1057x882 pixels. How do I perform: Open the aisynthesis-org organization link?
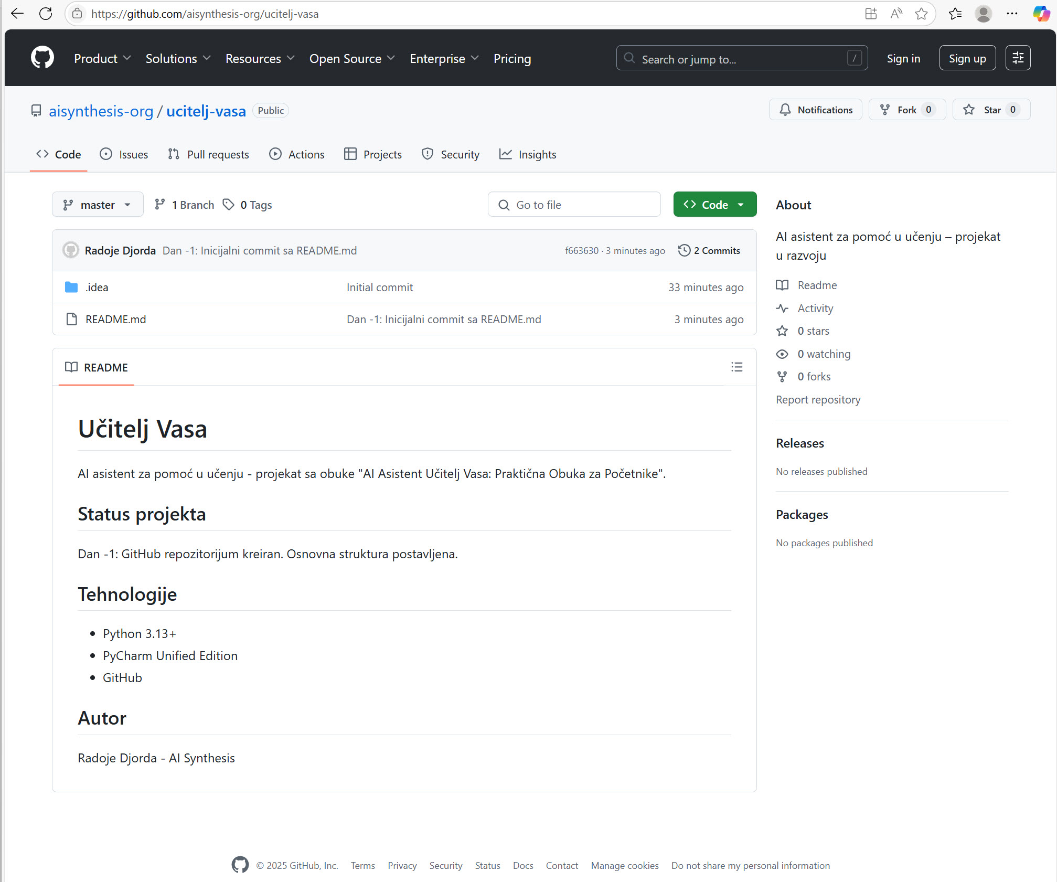coord(101,111)
